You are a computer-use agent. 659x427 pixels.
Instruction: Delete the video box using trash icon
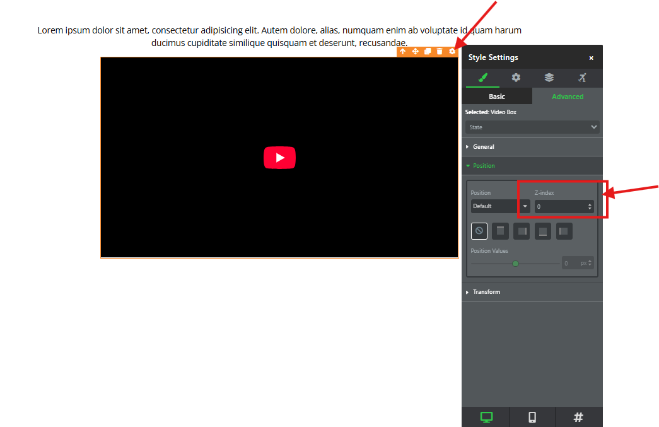pyautogui.click(x=440, y=51)
